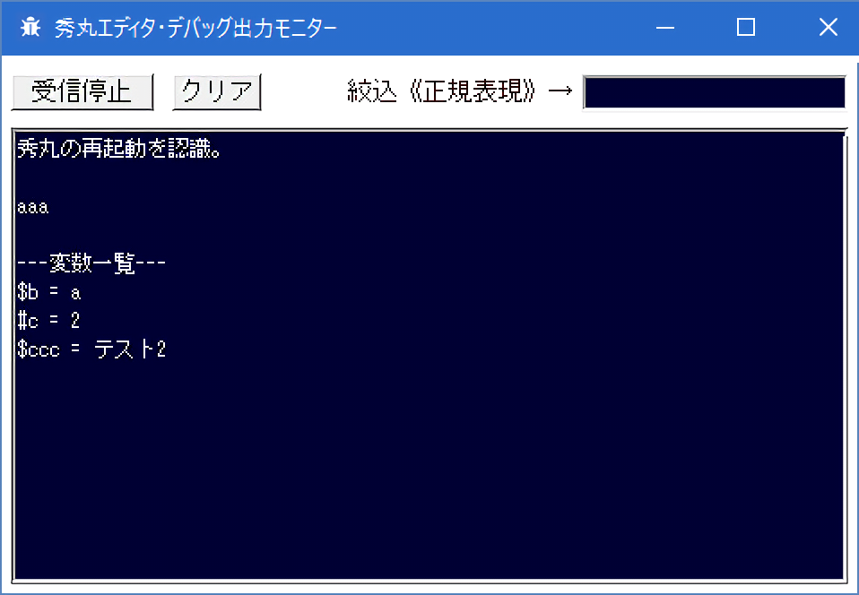Click the bug icon in the title bar

tap(30, 28)
